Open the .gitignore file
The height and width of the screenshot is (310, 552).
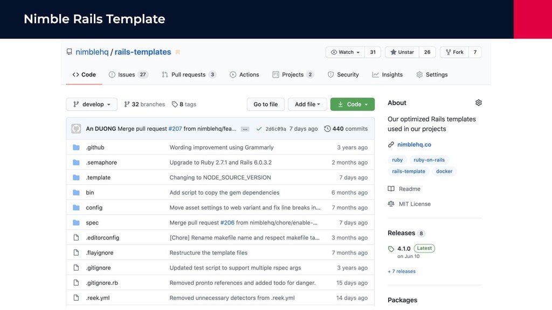pos(98,268)
